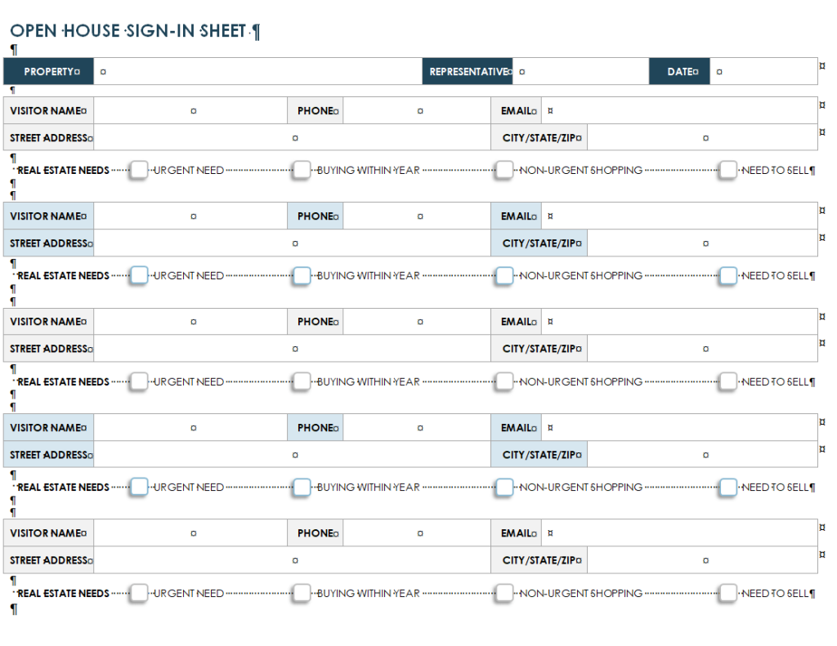Click the Property input field

coord(257,72)
